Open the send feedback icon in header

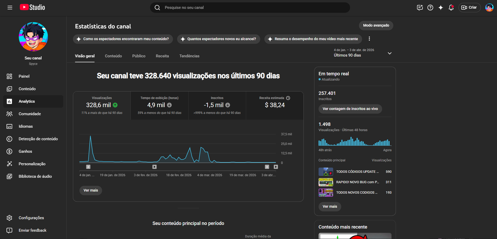pos(420,7)
